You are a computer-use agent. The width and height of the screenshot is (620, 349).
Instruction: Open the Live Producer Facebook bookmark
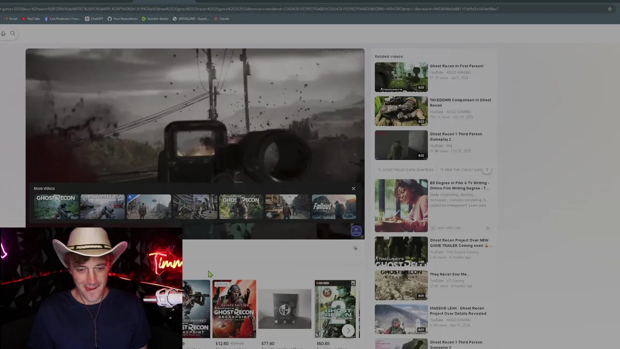tap(62, 19)
